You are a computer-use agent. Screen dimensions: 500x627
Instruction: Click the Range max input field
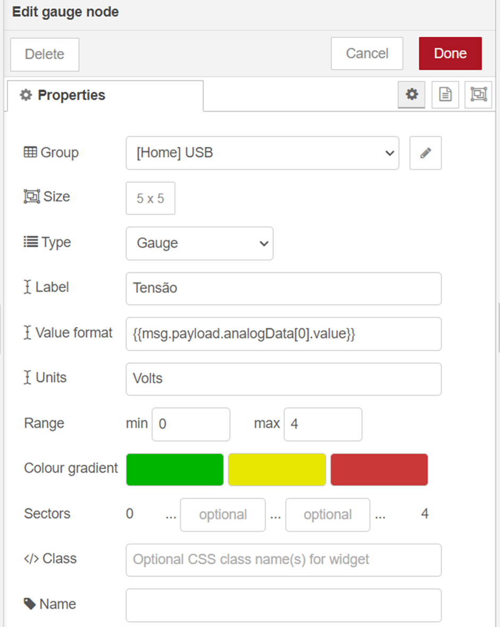[x=323, y=424]
